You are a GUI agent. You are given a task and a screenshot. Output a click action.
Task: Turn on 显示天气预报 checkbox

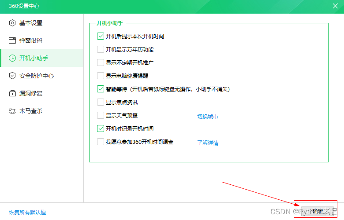click(101, 115)
